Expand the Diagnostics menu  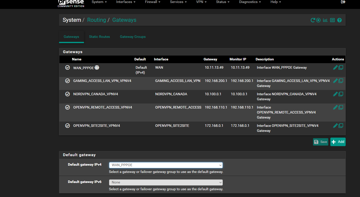[x=250, y=2]
